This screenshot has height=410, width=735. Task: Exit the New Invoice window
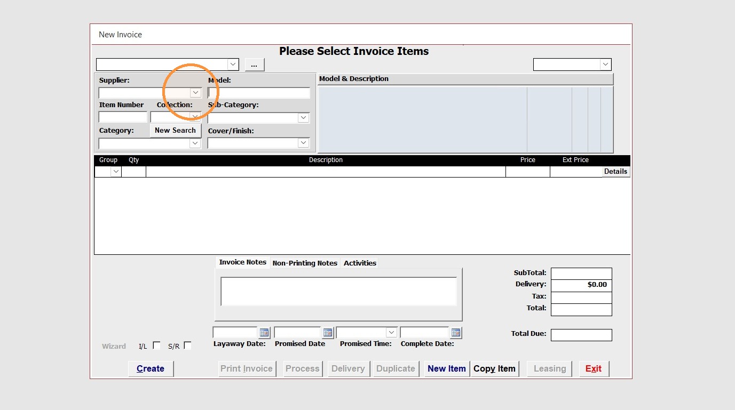click(x=594, y=368)
